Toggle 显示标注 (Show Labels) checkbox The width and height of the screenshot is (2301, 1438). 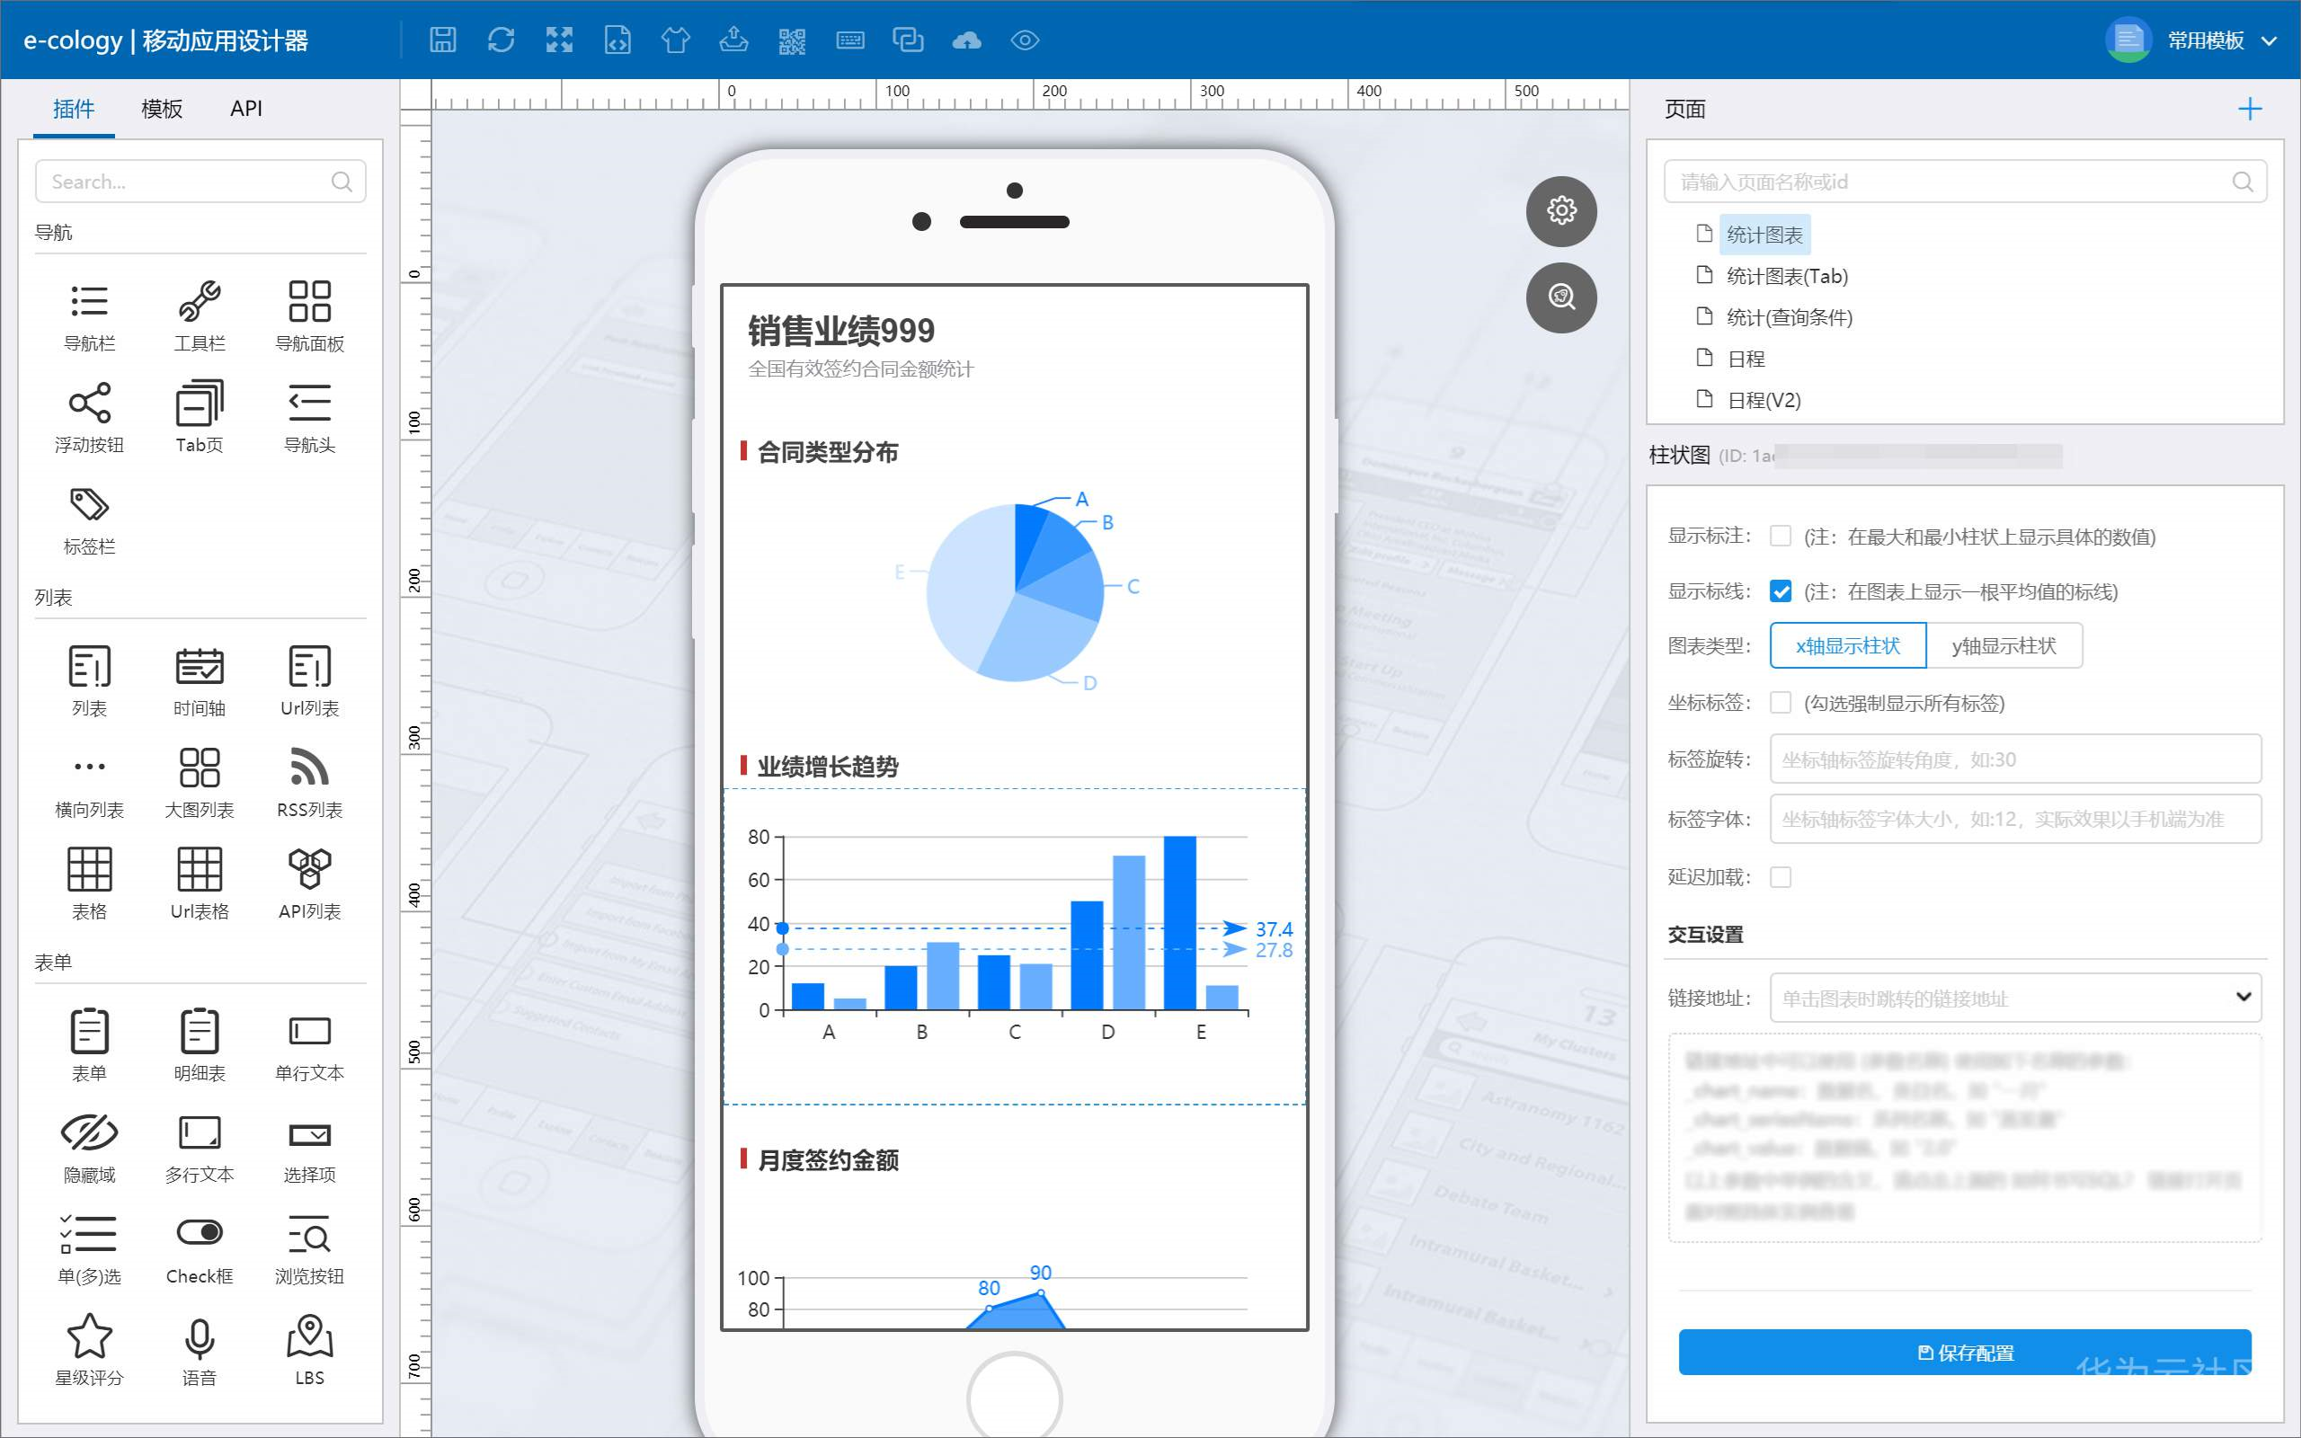click(1778, 537)
